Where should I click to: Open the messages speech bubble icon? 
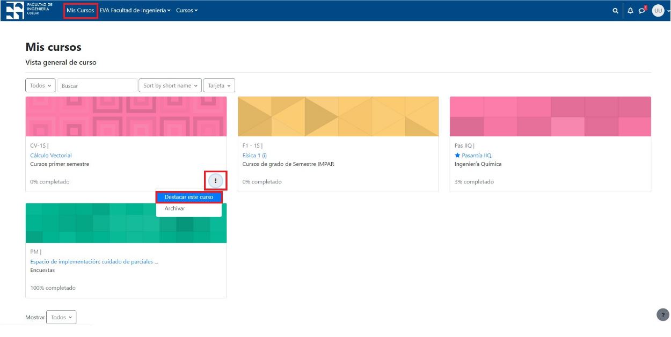642,11
